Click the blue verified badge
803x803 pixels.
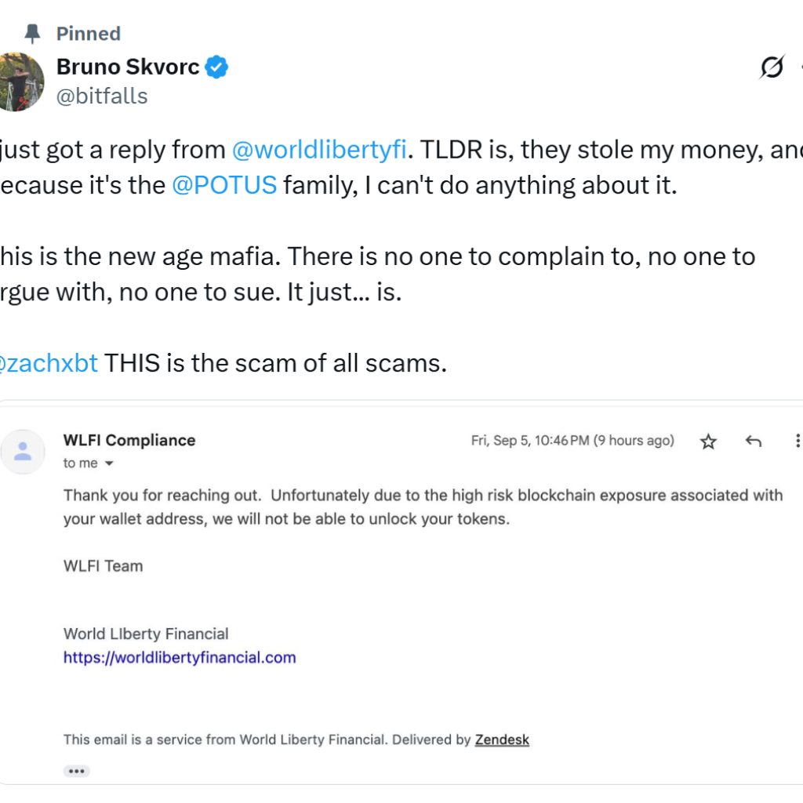(x=216, y=68)
